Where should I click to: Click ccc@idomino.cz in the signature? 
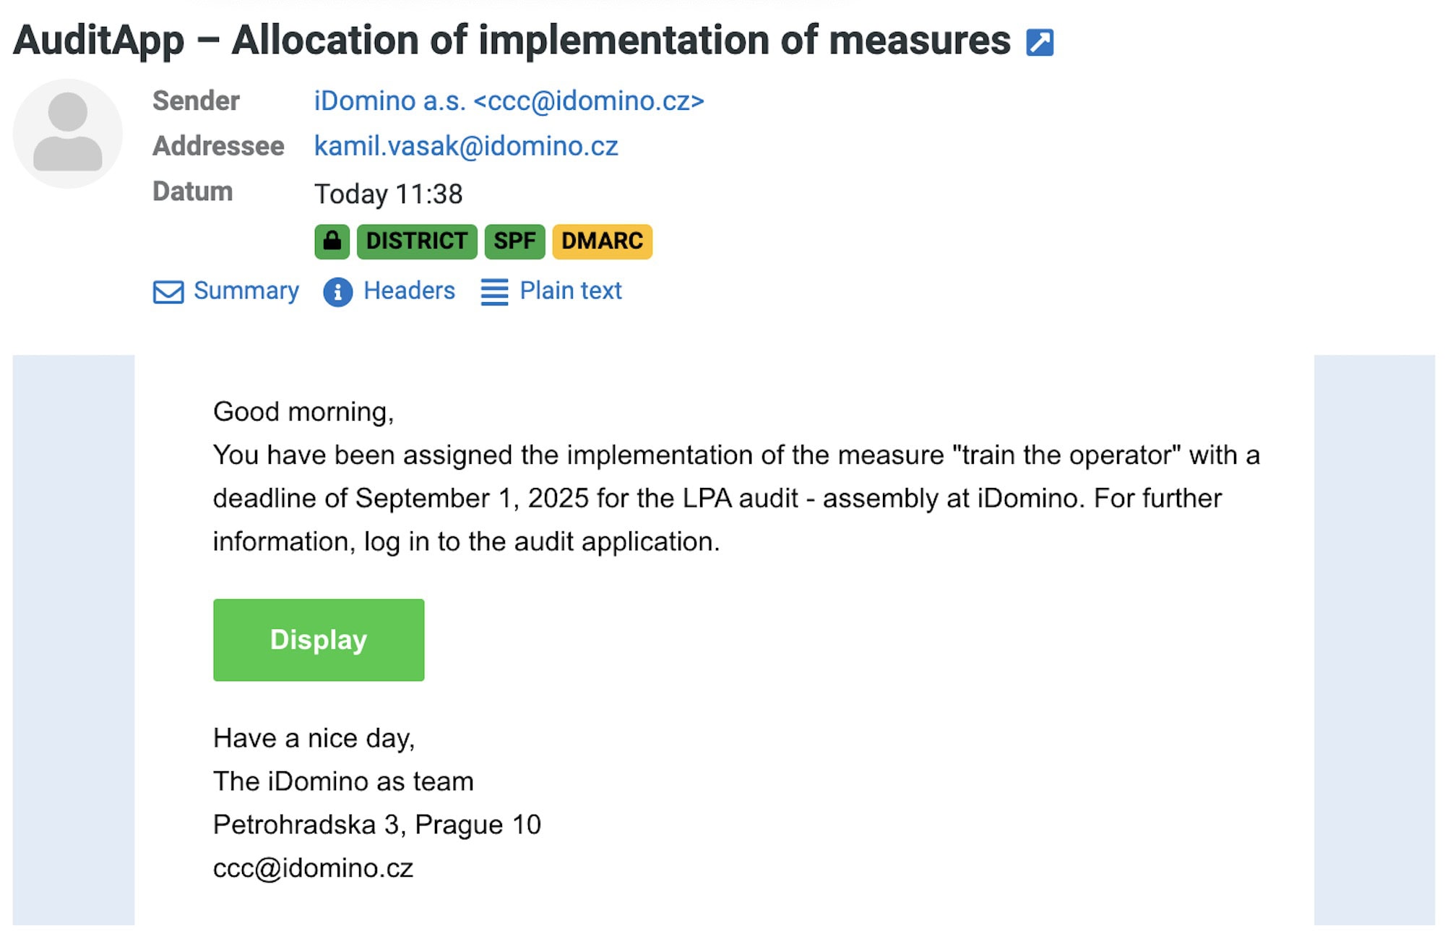313,868
